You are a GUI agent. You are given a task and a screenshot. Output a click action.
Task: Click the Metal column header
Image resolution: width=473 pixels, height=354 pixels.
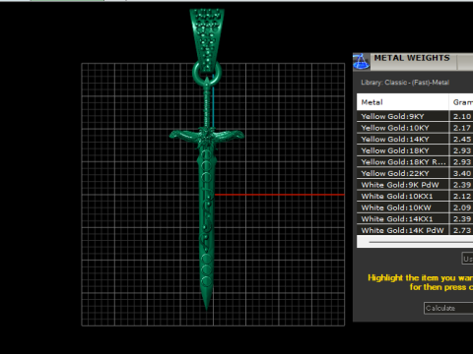(x=403, y=102)
